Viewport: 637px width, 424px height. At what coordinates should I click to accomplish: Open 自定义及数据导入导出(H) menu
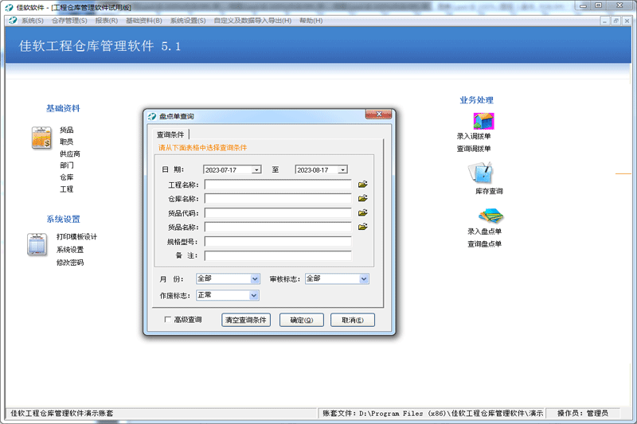pyautogui.click(x=252, y=21)
